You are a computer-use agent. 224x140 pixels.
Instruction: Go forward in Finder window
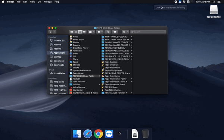(55, 32)
